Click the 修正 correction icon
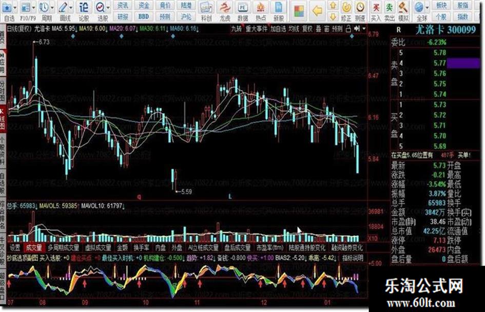This screenshot has width=485, height=312. click(x=346, y=7)
